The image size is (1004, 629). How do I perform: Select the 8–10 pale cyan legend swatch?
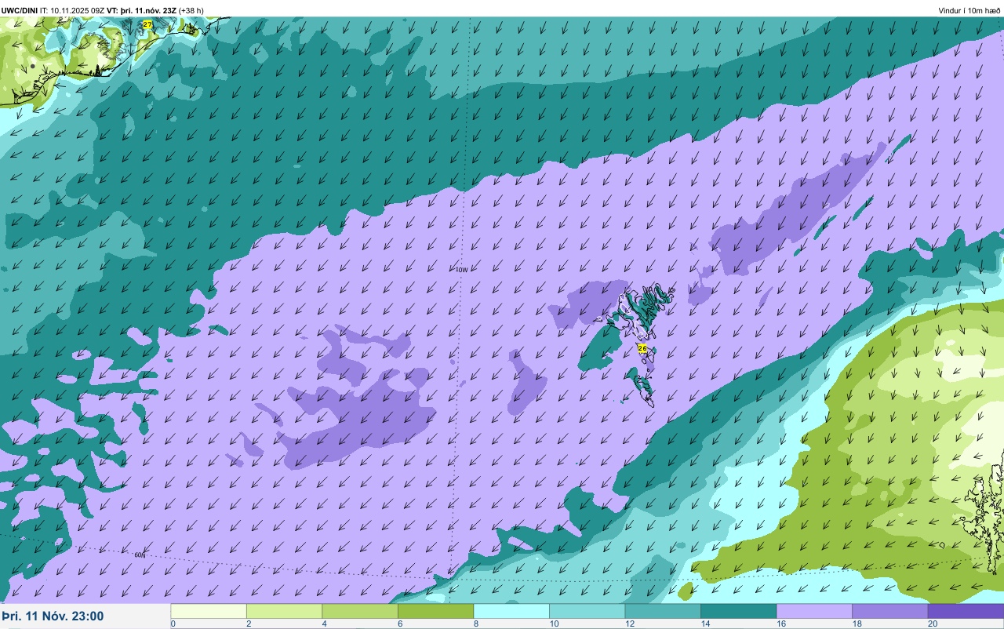tap(511, 611)
